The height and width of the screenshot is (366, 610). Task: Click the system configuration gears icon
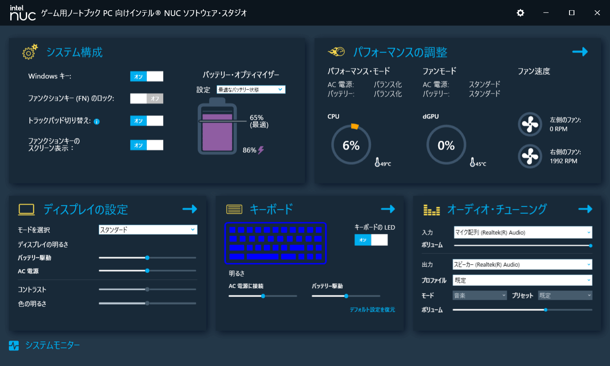pos(30,52)
